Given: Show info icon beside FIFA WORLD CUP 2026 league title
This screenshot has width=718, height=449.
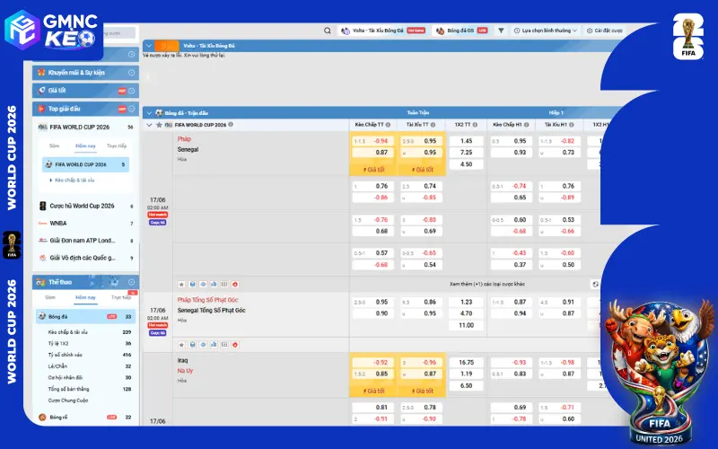Looking at the screenshot, I should (x=231, y=125).
